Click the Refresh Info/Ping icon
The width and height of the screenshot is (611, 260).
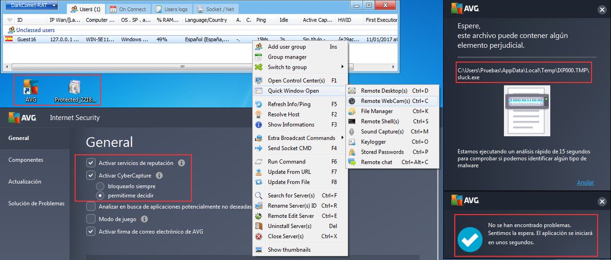259,104
